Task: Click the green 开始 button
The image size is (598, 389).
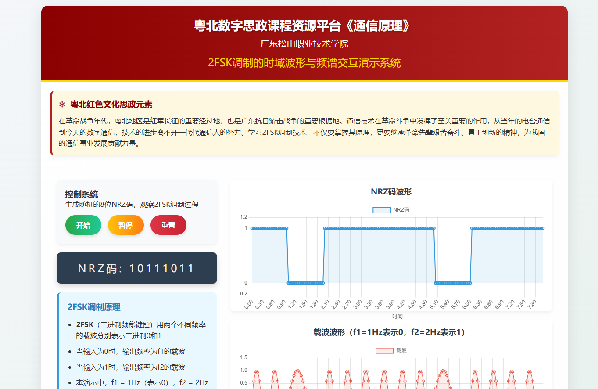Action: (x=83, y=225)
